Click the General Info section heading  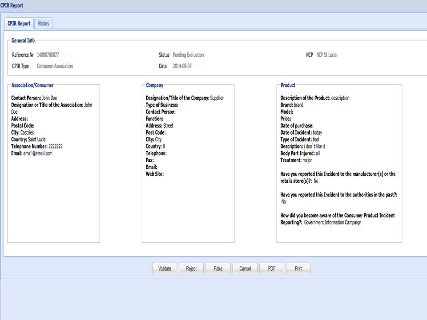pyautogui.click(x=23, y=40)
